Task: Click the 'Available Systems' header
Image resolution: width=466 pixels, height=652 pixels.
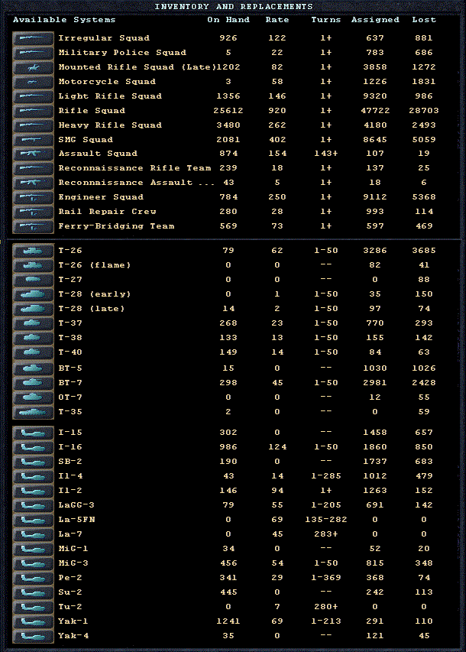Action: (64, 20)
